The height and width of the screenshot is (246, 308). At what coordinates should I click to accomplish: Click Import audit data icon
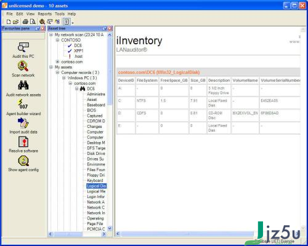click(x=23, y=122)
